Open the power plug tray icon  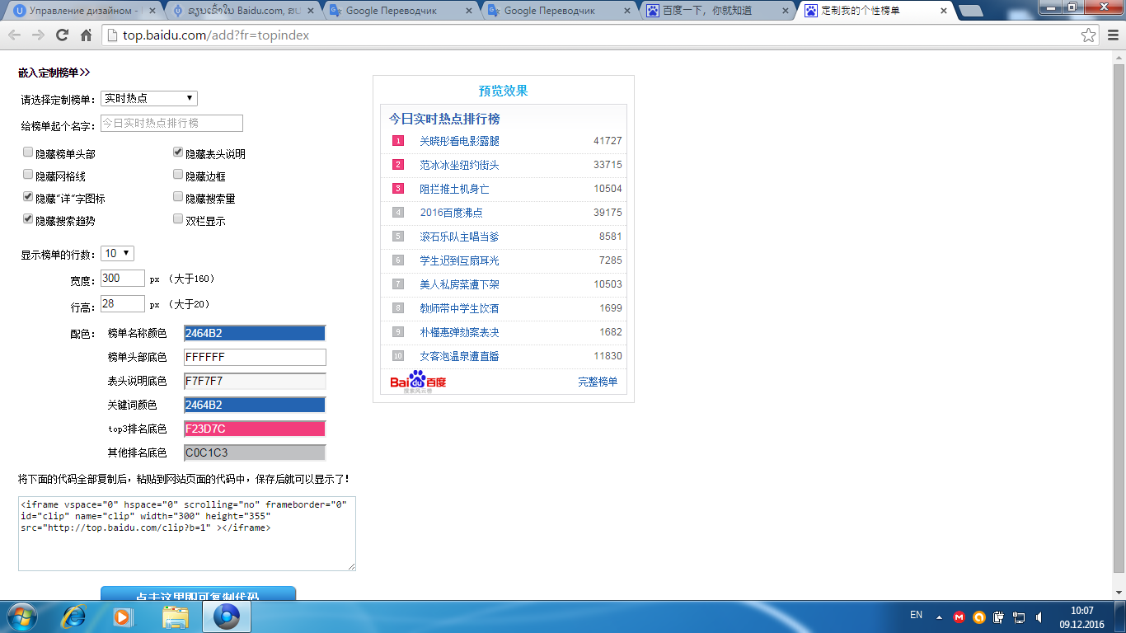[998, 617]
